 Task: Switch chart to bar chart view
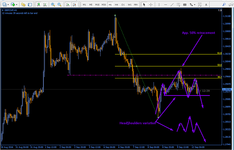coord(45,4)
